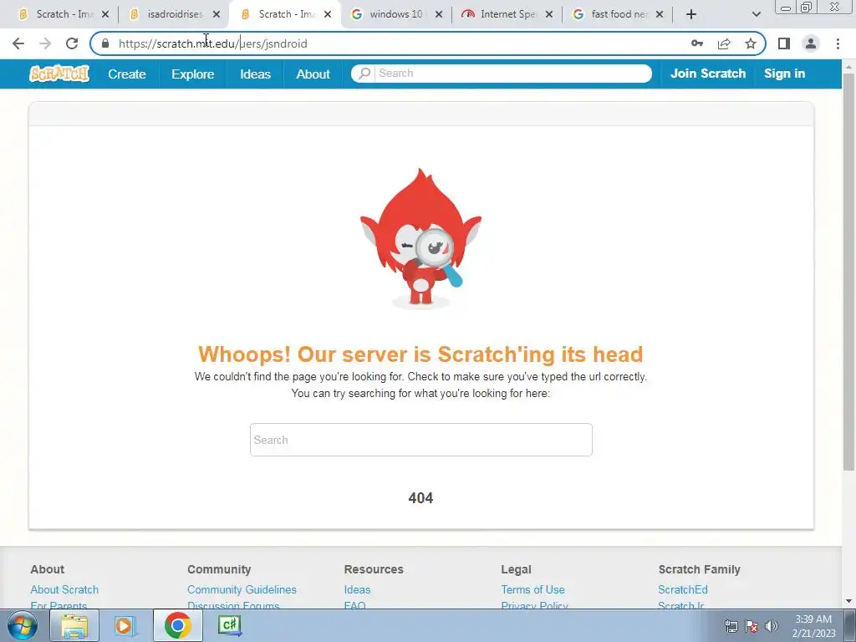This screenshot has height=642, width=856.
Task: Close the active Scratch tab
Action: [x=328, y=14]
